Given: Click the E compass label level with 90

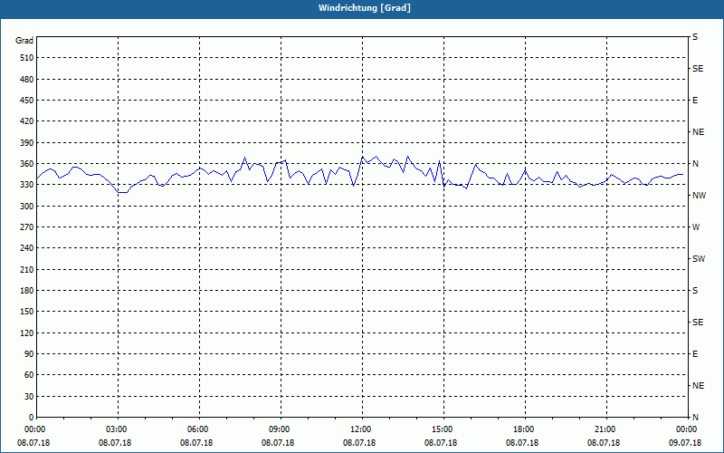Looking at the screenshot, I should tap(695, 354).
